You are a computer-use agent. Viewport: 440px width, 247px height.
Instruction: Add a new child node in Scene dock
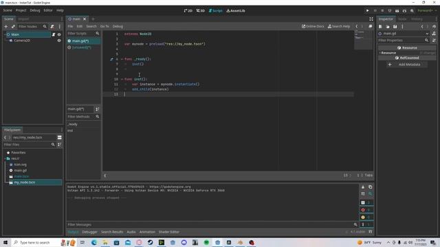(6, 26)
